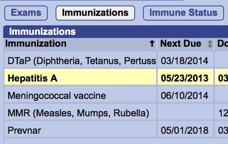Screen dimensions: 228x144
Task: Click the ascending sort arrow on Immunization column
Action: [152, 44]
